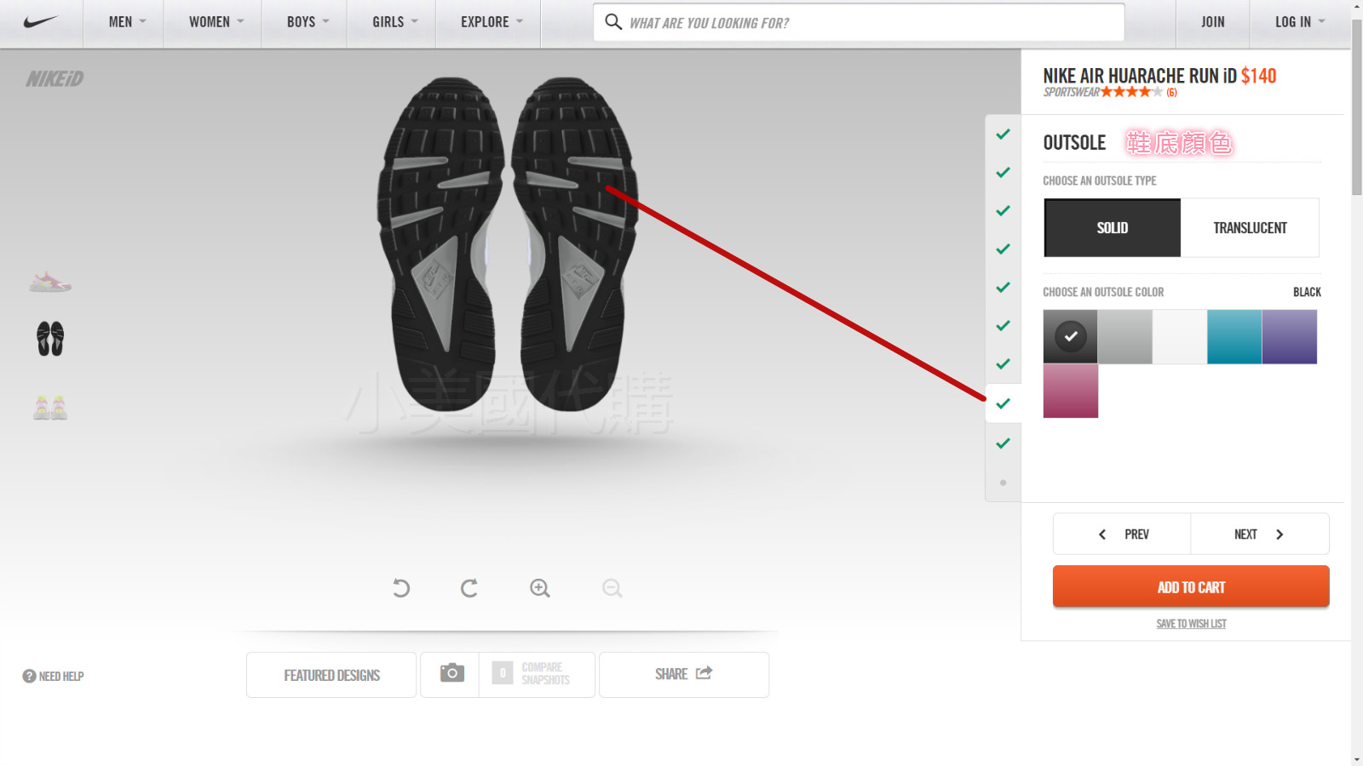The width and height of the screenshot is (1363, 766).
Task: Select the black outsole view thumbnail
Action: [x=50, y=339]
